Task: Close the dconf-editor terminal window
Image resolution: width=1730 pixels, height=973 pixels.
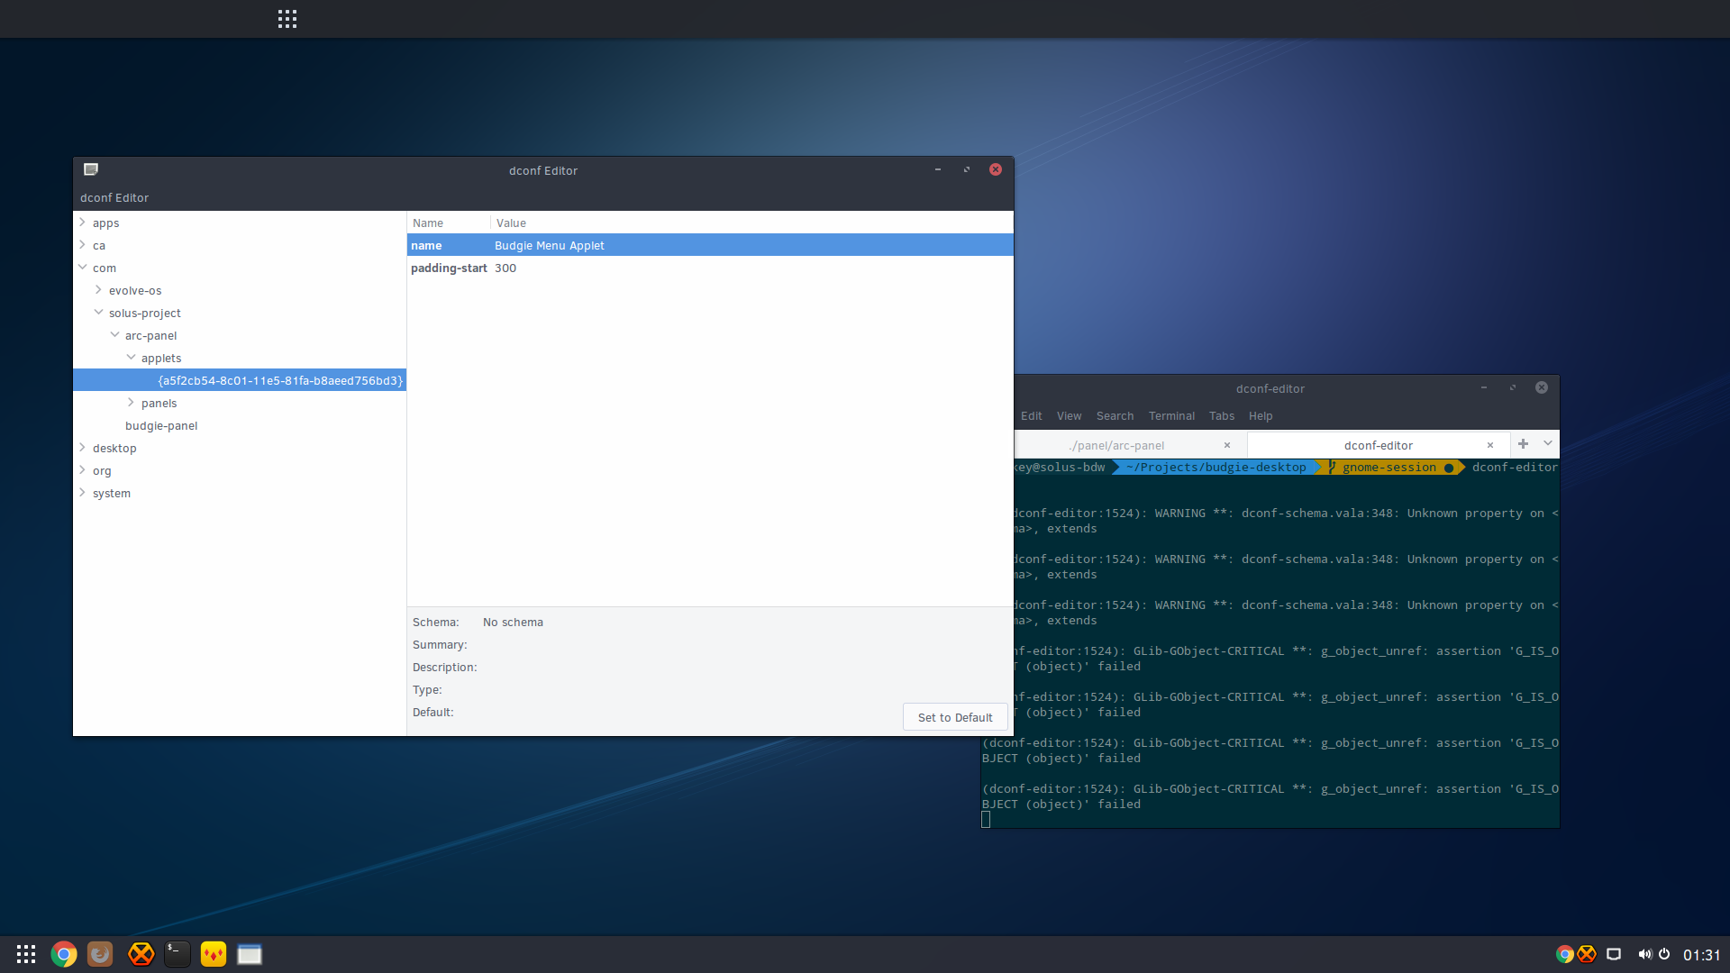Action: (1542, 387)
